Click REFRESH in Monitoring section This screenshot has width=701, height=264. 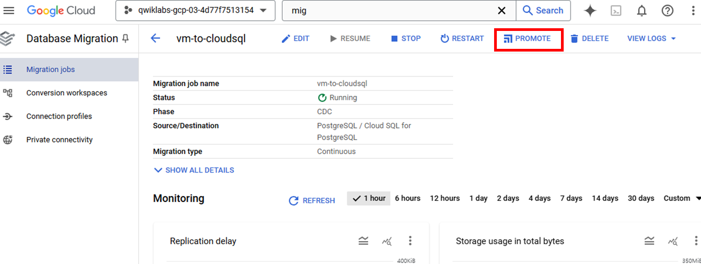[312, 200]
